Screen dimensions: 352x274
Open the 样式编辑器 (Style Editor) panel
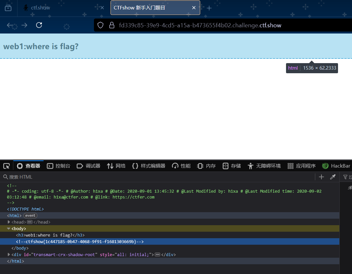tap(149, 166)
